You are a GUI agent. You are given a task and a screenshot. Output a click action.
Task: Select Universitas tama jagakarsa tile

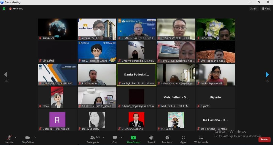pos(176,75)
